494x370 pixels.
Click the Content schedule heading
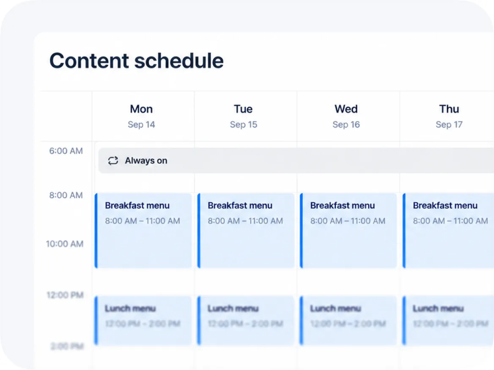point(137,60)
